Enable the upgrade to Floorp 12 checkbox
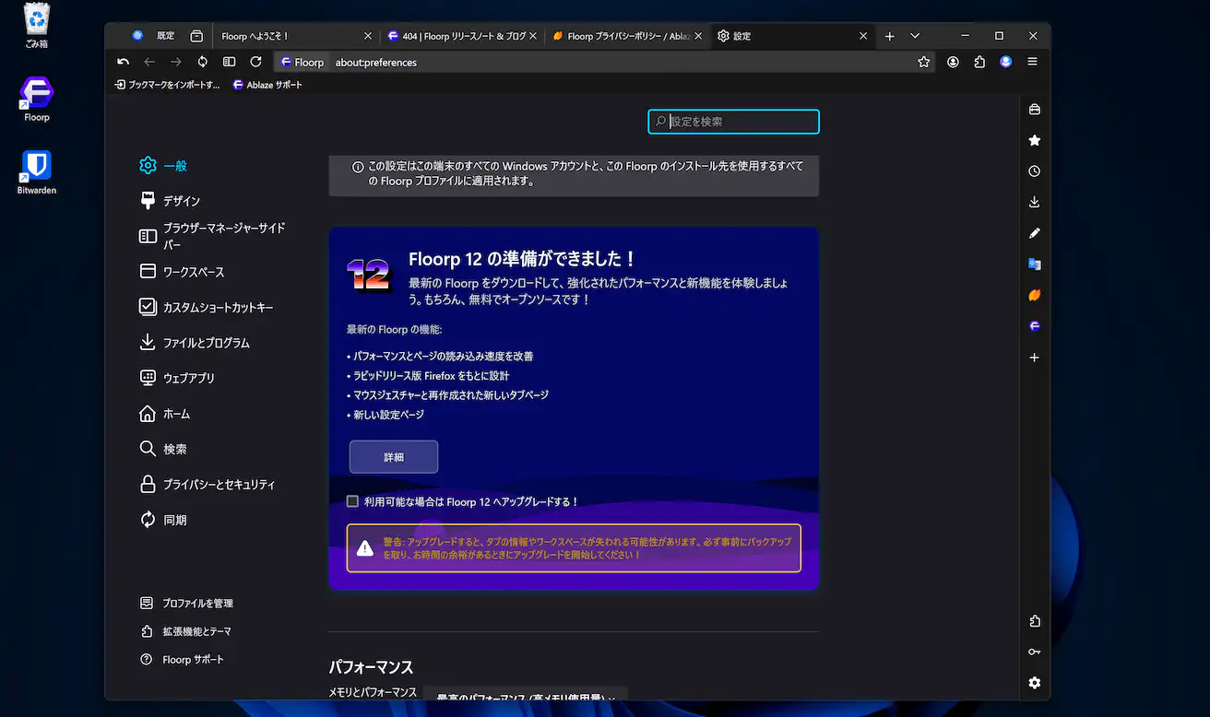 [x=352, y=501]
